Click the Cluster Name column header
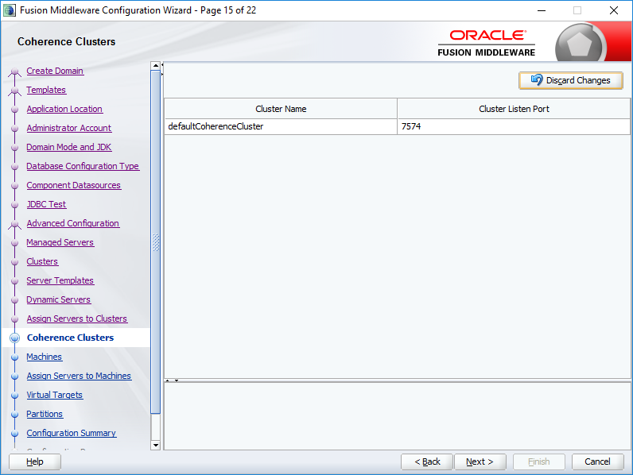Viewport: 633px width, 475px height. click(281, 109)
